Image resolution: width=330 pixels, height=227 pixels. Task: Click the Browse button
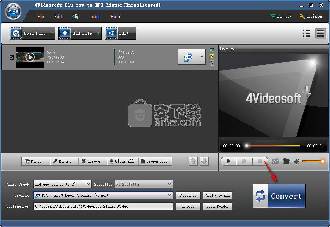pyautogui.click(x=188, y=206)
